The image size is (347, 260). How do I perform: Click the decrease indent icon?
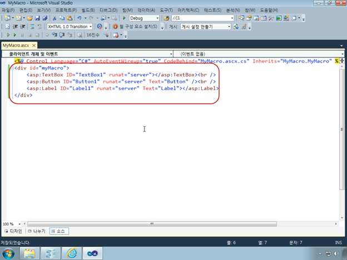[15, 27]
